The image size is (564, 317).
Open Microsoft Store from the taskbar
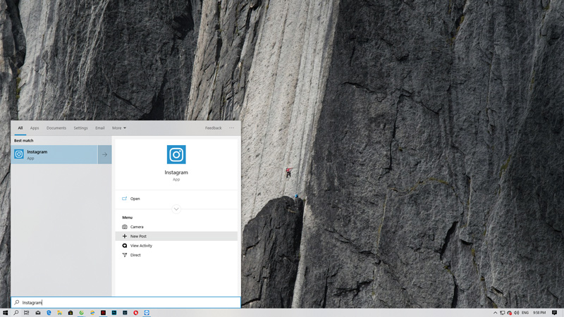[x=70, y=312]
